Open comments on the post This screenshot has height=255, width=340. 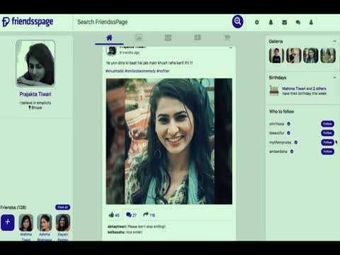coord(129,215)
